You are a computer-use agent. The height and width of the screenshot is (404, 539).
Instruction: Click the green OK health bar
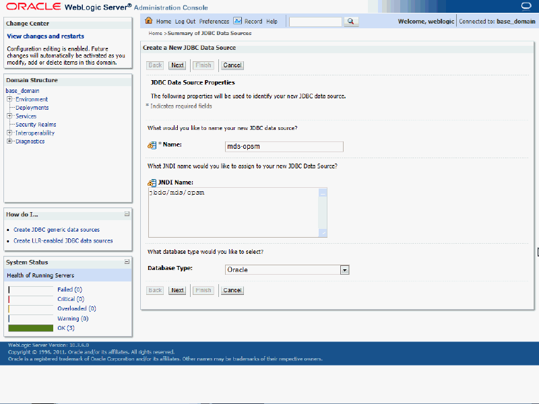30,328
